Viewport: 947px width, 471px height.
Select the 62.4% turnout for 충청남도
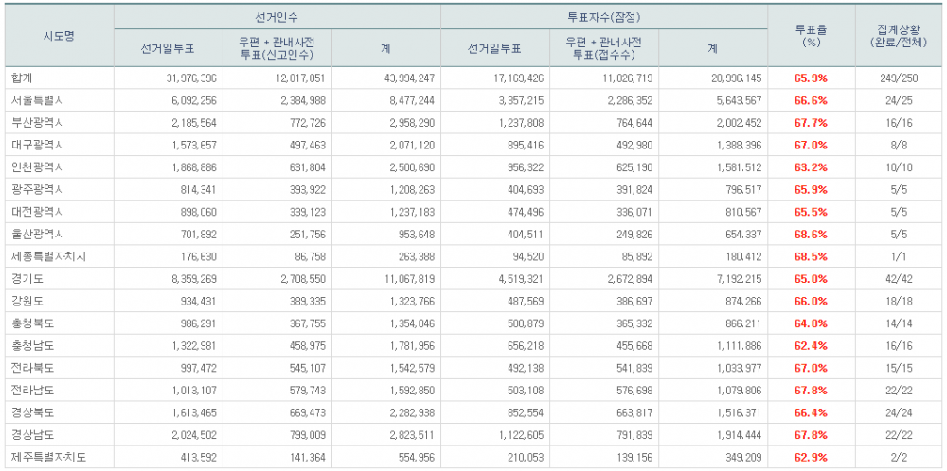pos(811,346)
